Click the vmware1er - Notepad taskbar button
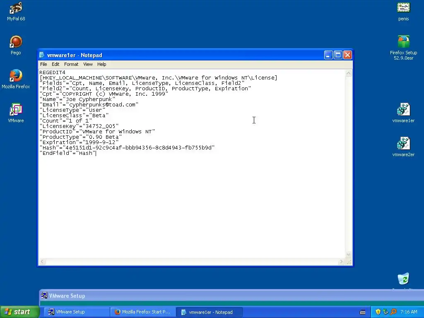Image resolution: width=424 pixels, height=318 pixels. [209, 312]
